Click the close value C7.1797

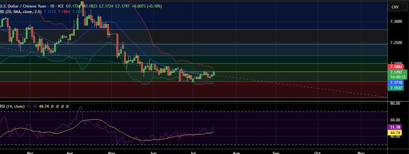123,6
